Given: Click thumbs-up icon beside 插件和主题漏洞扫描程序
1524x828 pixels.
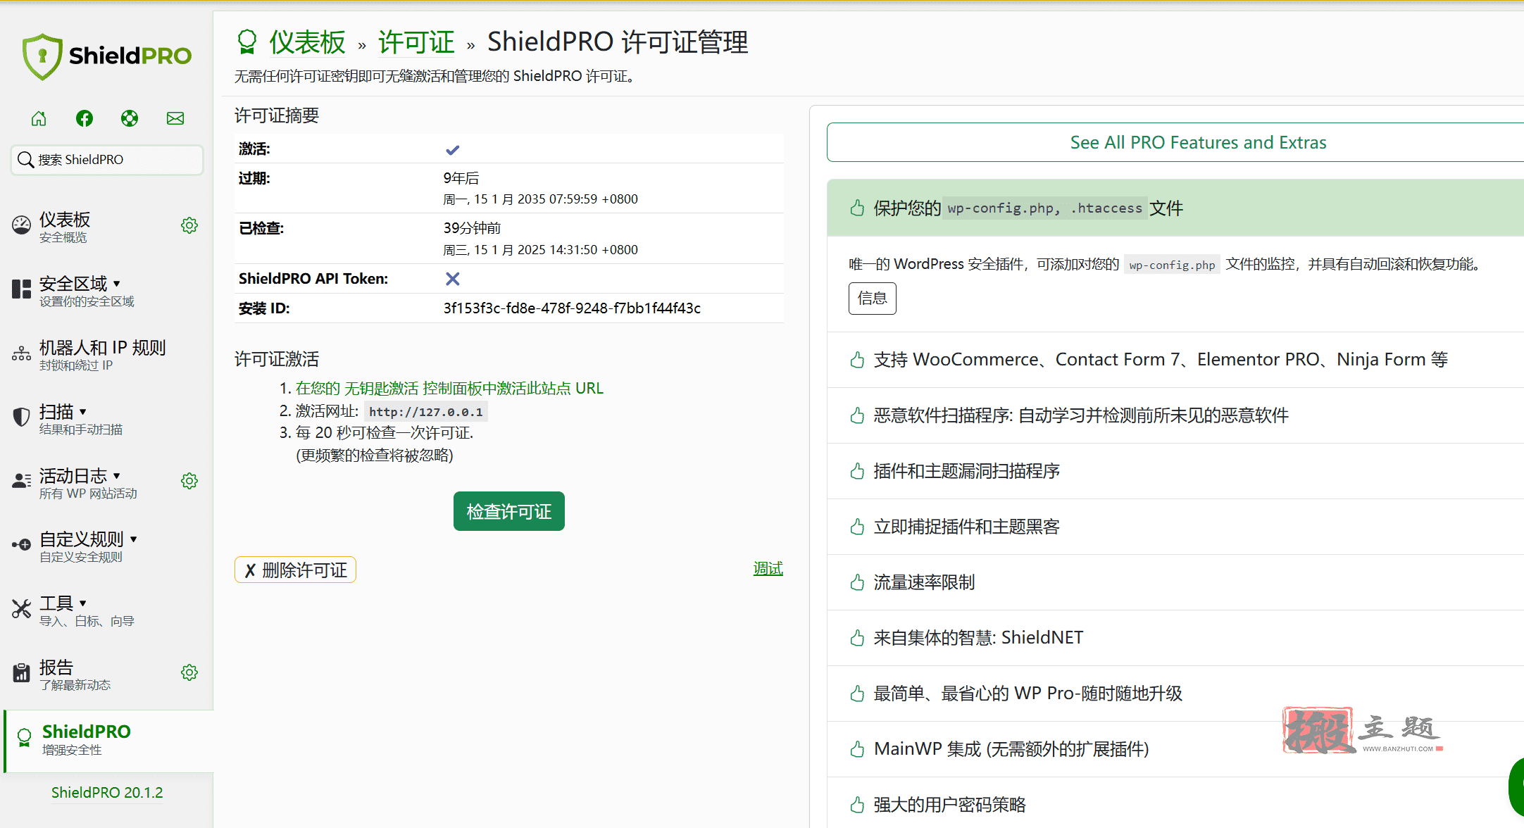Looking at the screenshot, I should point(857,471).
